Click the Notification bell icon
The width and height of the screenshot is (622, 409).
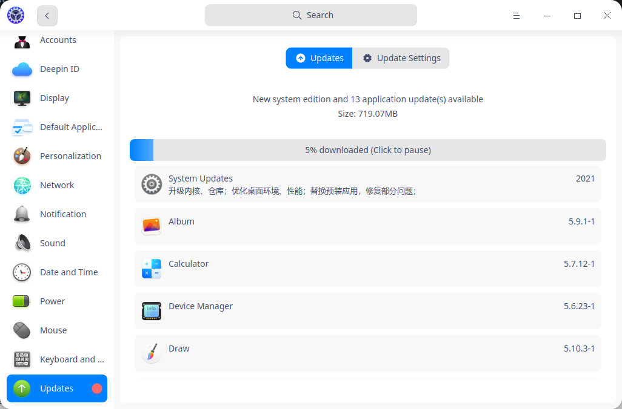coord(22,214)
